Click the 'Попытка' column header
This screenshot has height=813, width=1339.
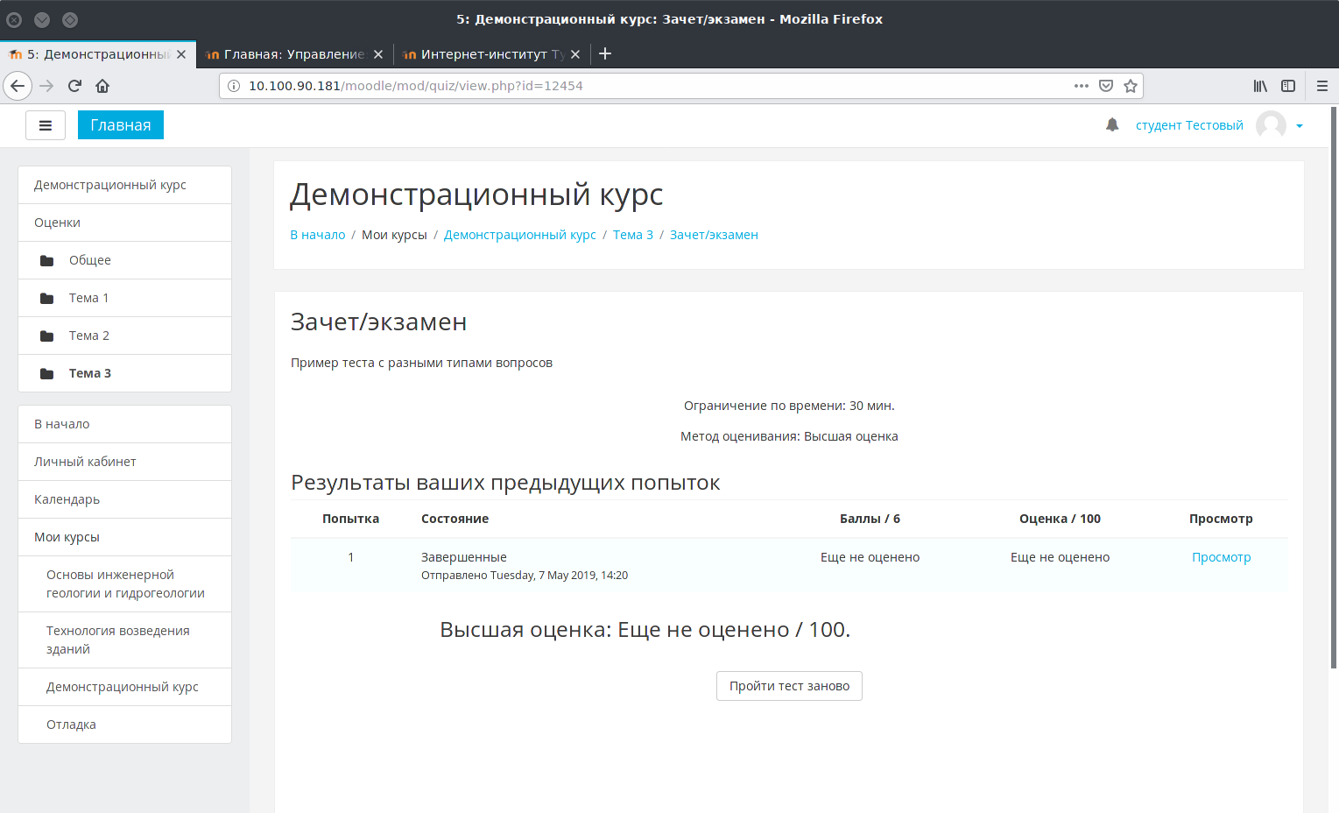(x=350, y=519)
